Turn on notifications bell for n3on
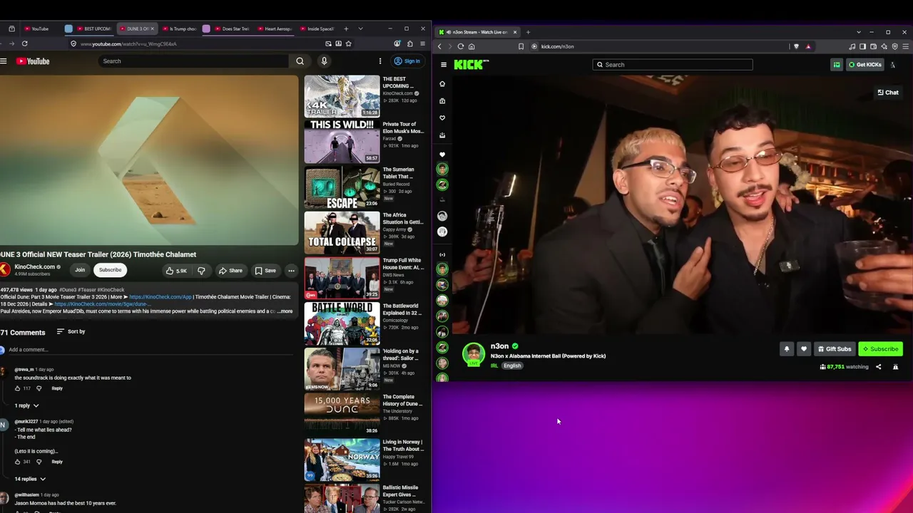This screenshot has height=513, width=913. tap(787, 349)
